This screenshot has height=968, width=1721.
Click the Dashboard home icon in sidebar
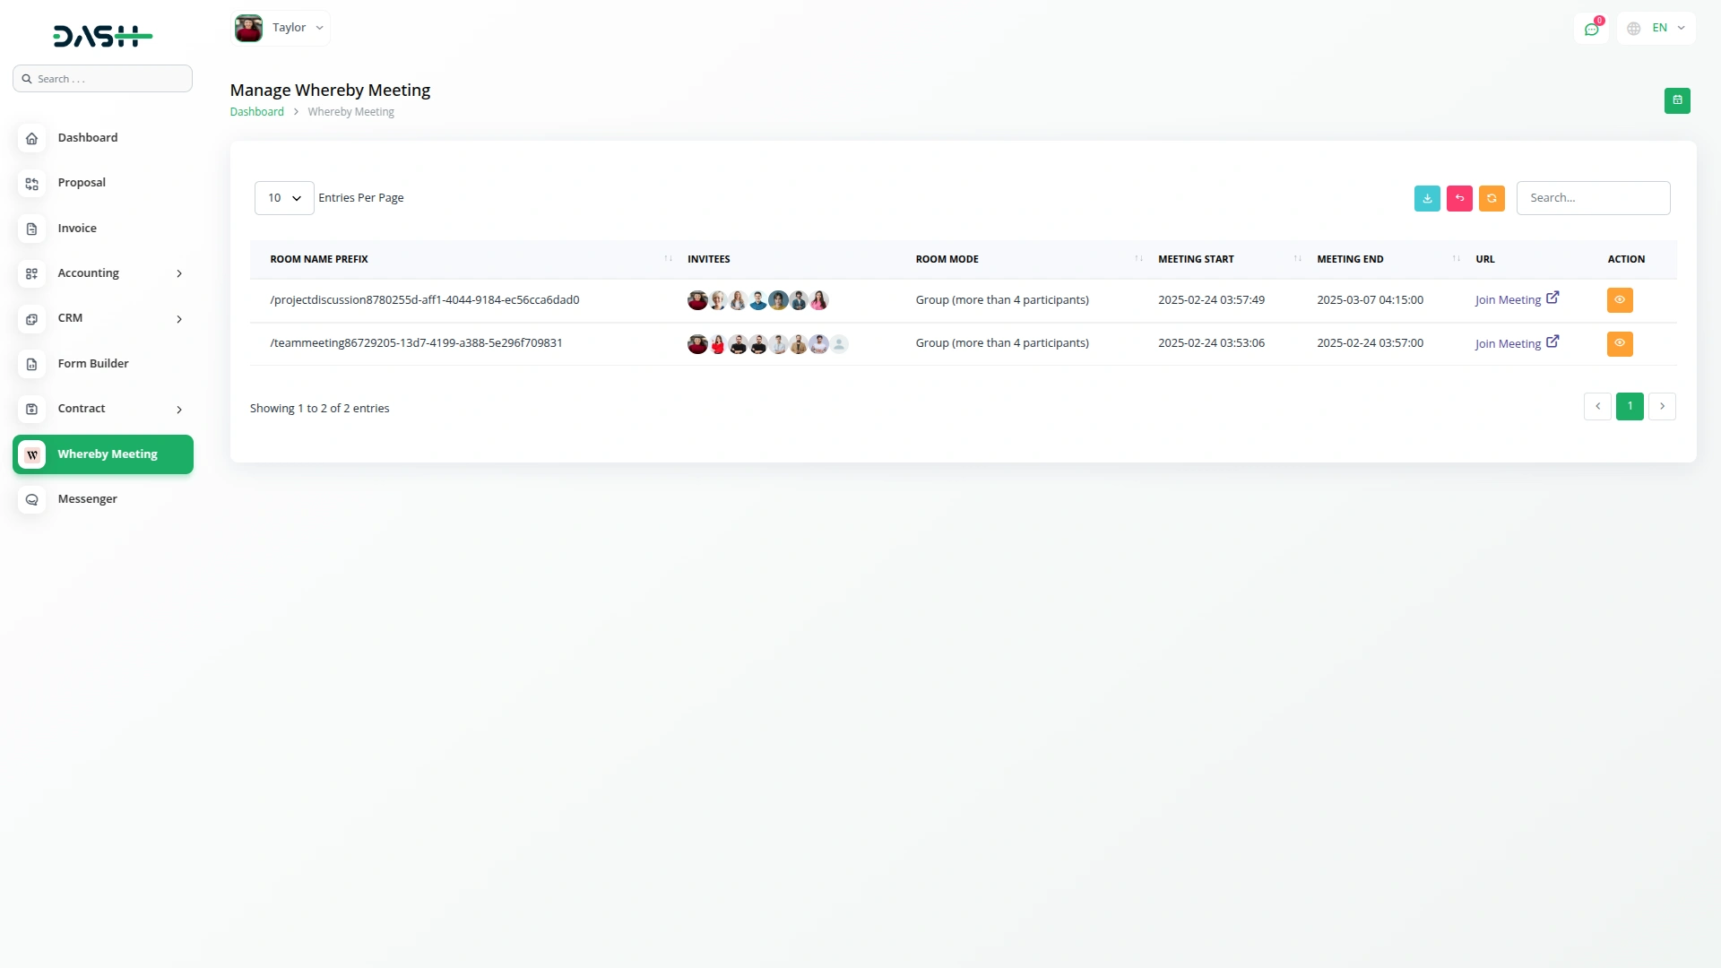coord(31,138)
